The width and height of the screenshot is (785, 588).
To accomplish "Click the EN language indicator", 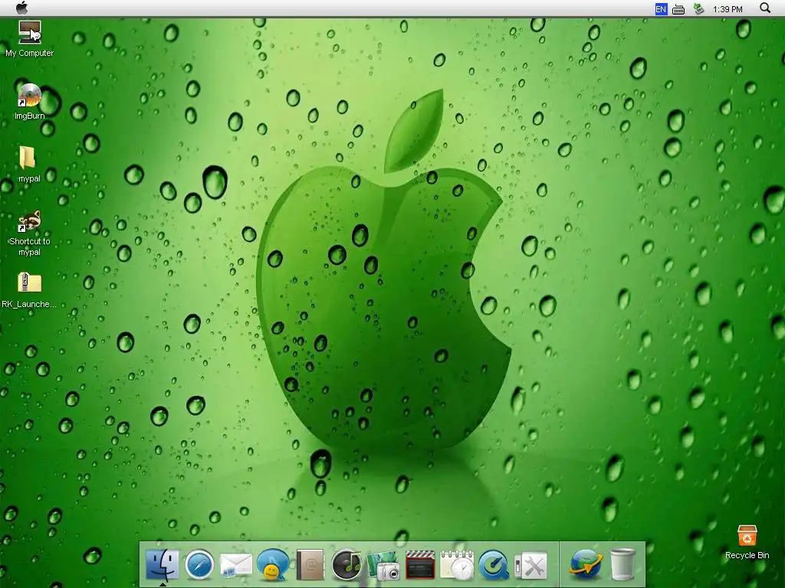I will (x=661, y=9).
